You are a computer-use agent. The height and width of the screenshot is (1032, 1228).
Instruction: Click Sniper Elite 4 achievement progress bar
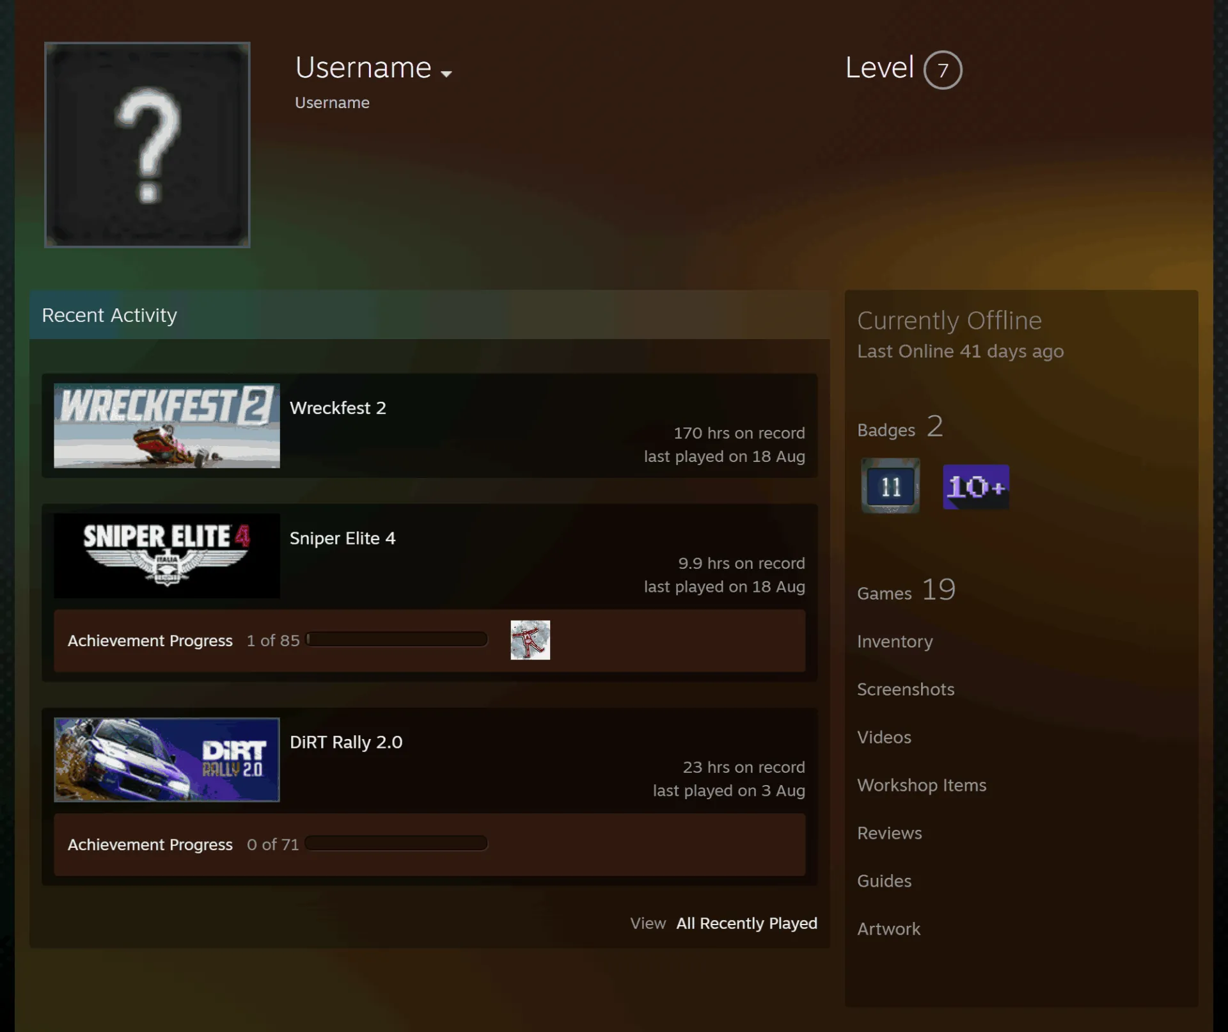[x=397, y=639]
